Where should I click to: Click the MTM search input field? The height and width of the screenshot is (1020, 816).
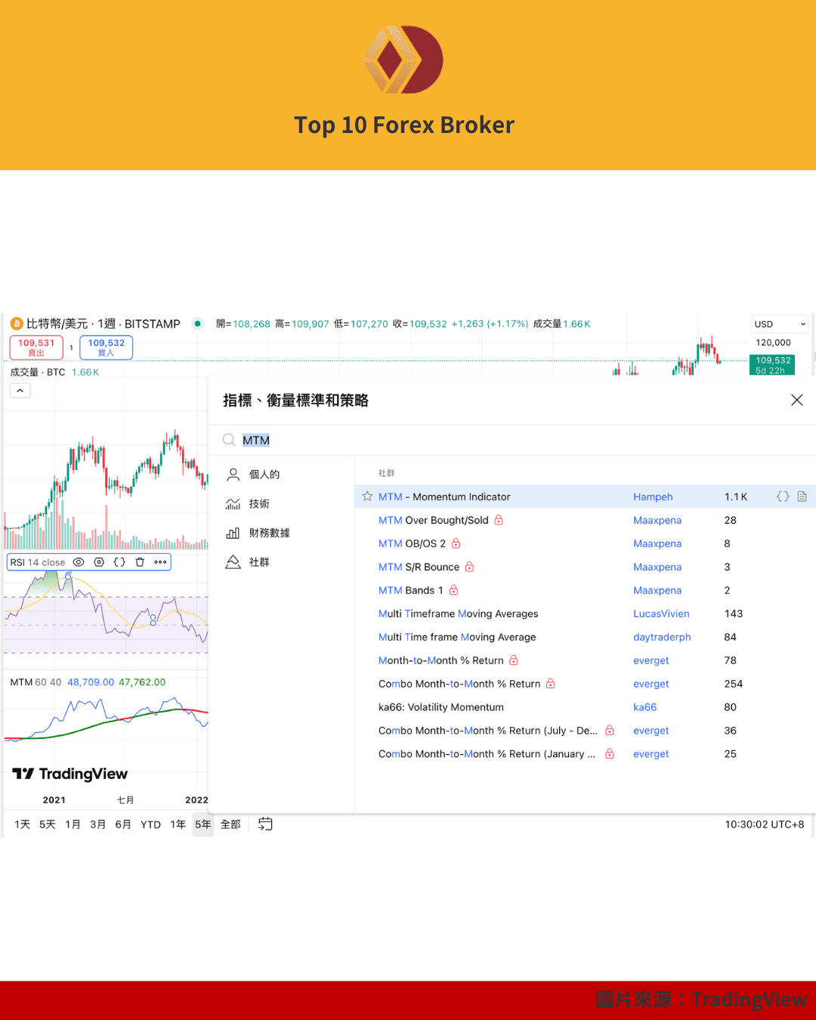click(x=257, y=440)
